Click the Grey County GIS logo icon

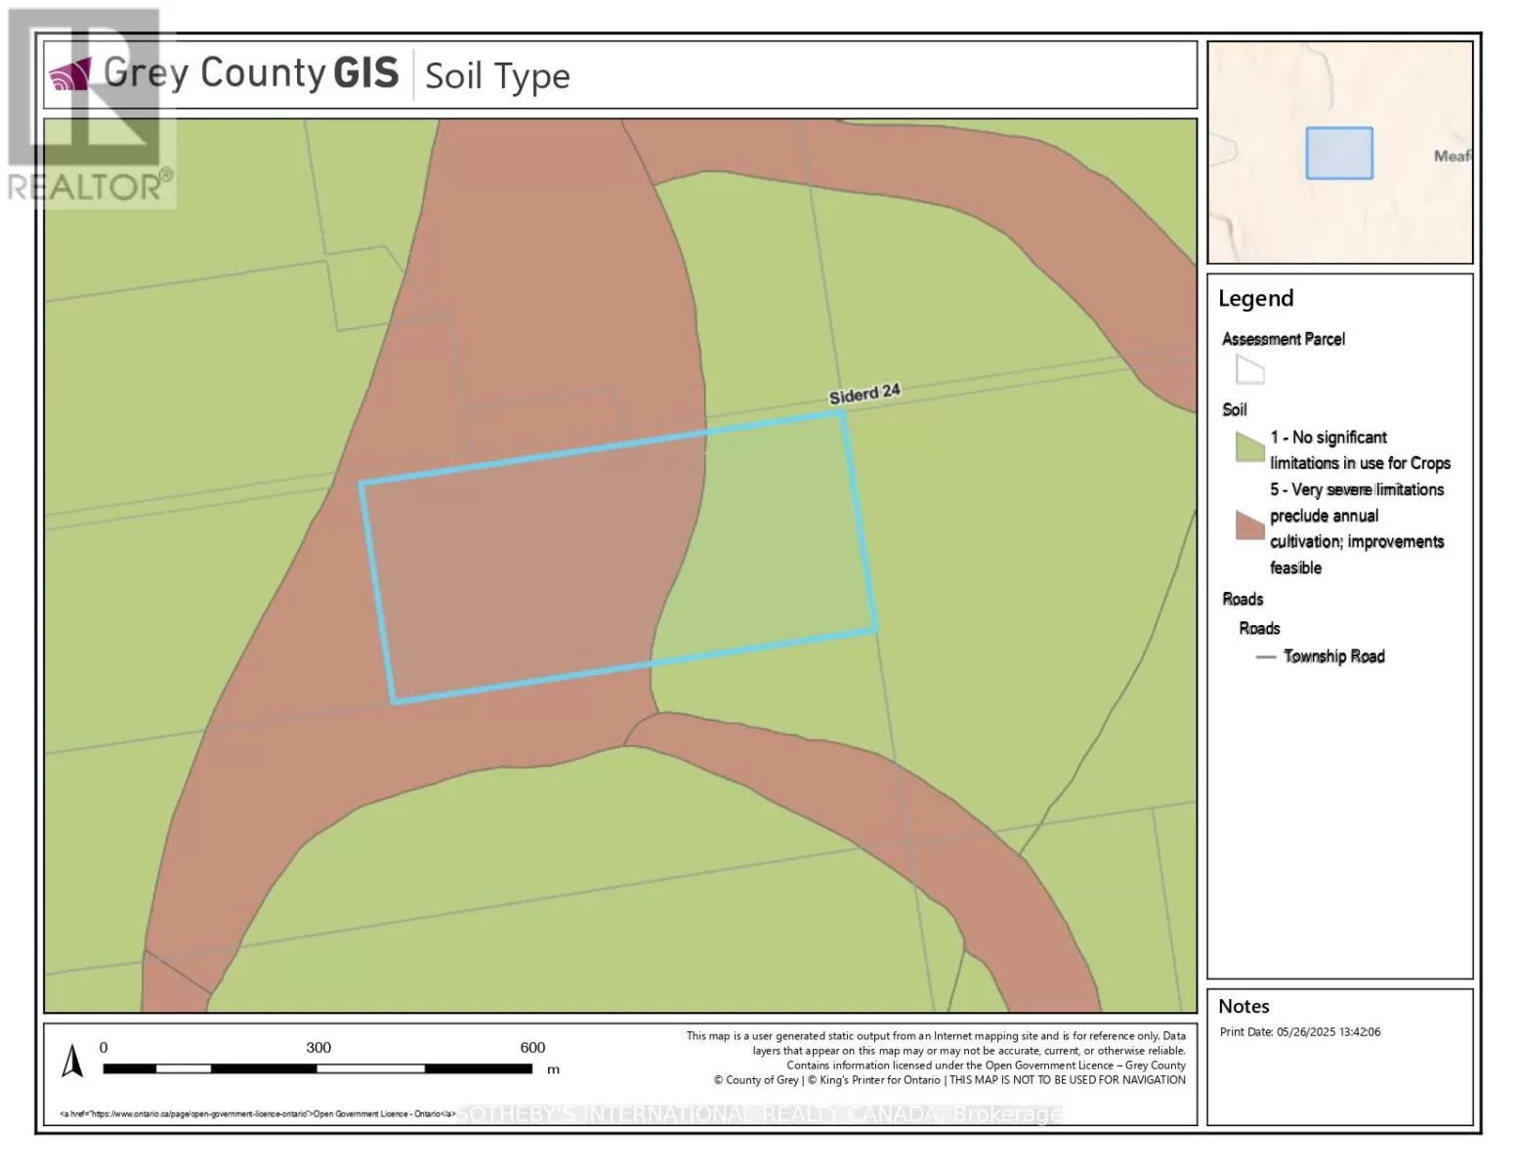(70, 75)
